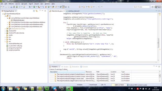Expand the exportdatabase.database package
Image resolution: width=162 pixels, height=91 pixels.
point(7,22)
